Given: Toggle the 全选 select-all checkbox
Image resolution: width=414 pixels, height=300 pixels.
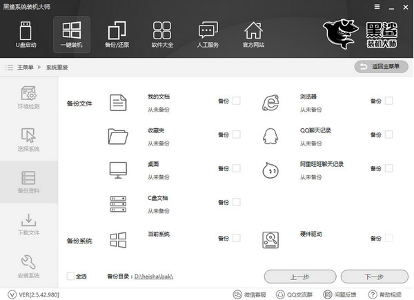Looking at the screenshot, I should pyautogui.click(x=70, y=277).
